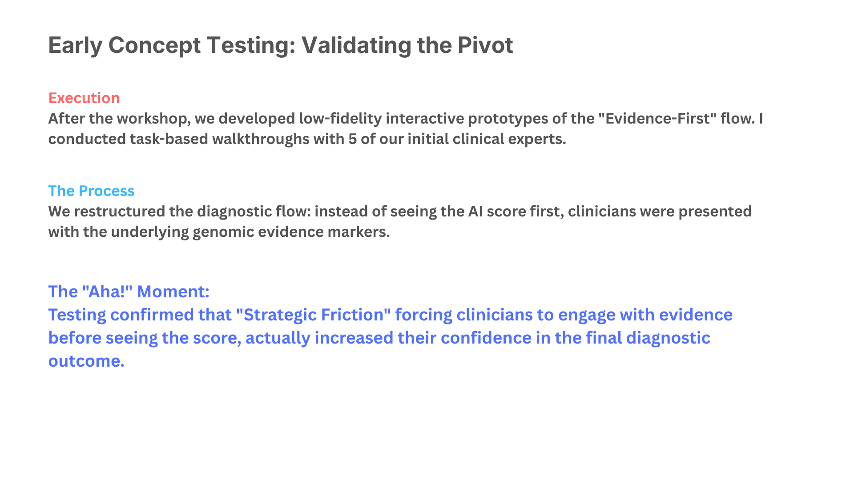Click the light-blue "The Process" heading
This screenshot has width=854, height=480.
(91, 191)
